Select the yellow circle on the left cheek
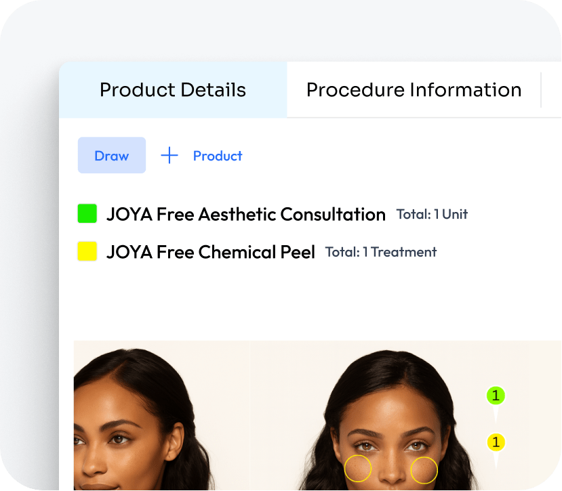 point(358,469)
